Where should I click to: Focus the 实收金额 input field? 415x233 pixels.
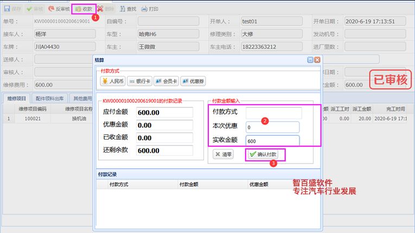point(273,141)
